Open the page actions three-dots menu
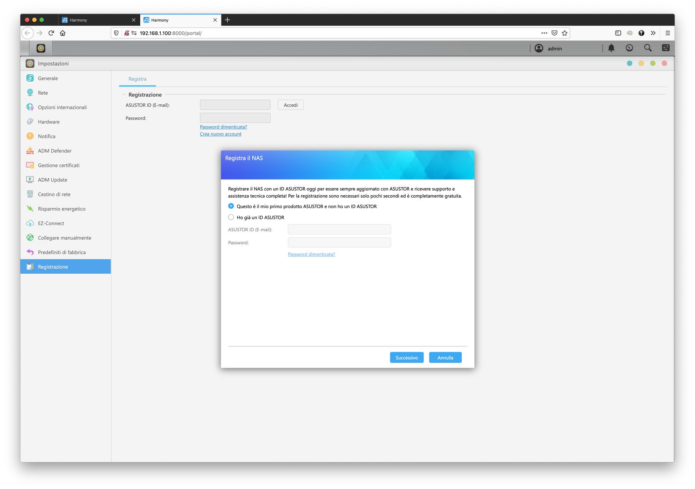The image size is (695, 489). point(544,33)
